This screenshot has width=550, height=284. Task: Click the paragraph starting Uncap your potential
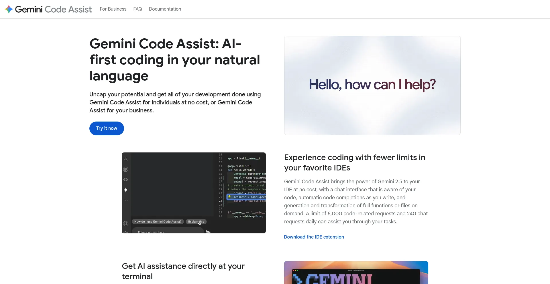(x=175, y=102)
